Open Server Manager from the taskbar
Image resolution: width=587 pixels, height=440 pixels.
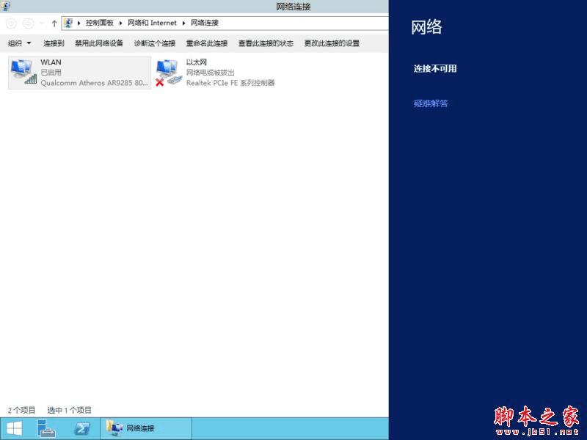(x=45, y=428)
